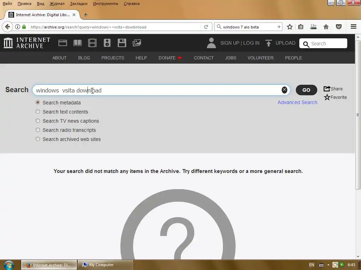Click the user avatar icon
Viewport: 361px width, 270px height.
coord(212,43)
